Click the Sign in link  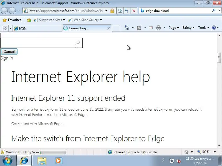tap(7, 58)
